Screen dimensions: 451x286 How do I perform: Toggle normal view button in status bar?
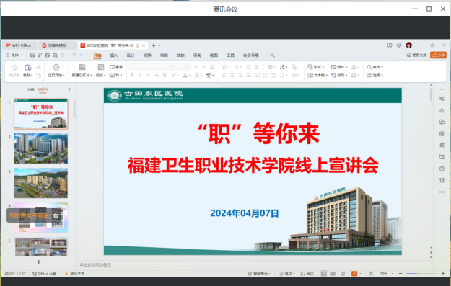(323, 274)
